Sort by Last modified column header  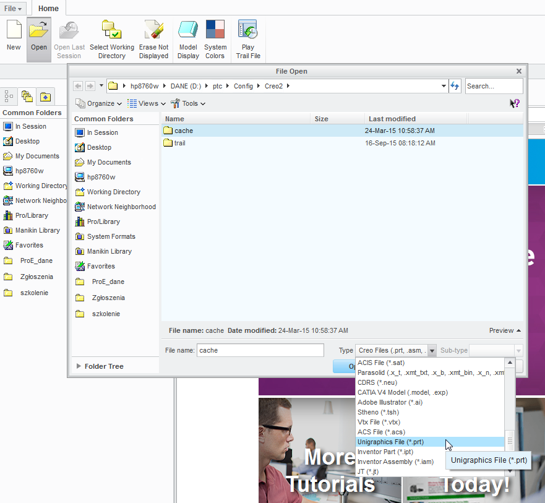pos(415,119)
